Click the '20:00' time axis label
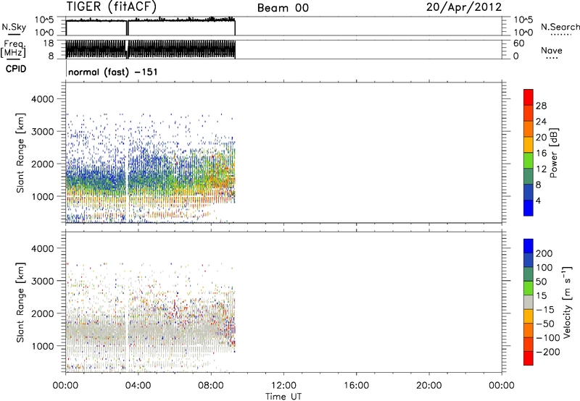 (429, 386)
